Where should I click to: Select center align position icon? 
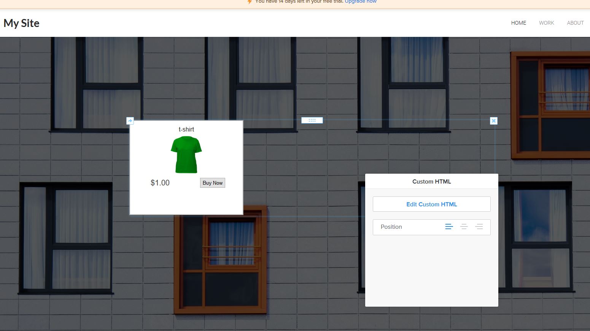464,227
